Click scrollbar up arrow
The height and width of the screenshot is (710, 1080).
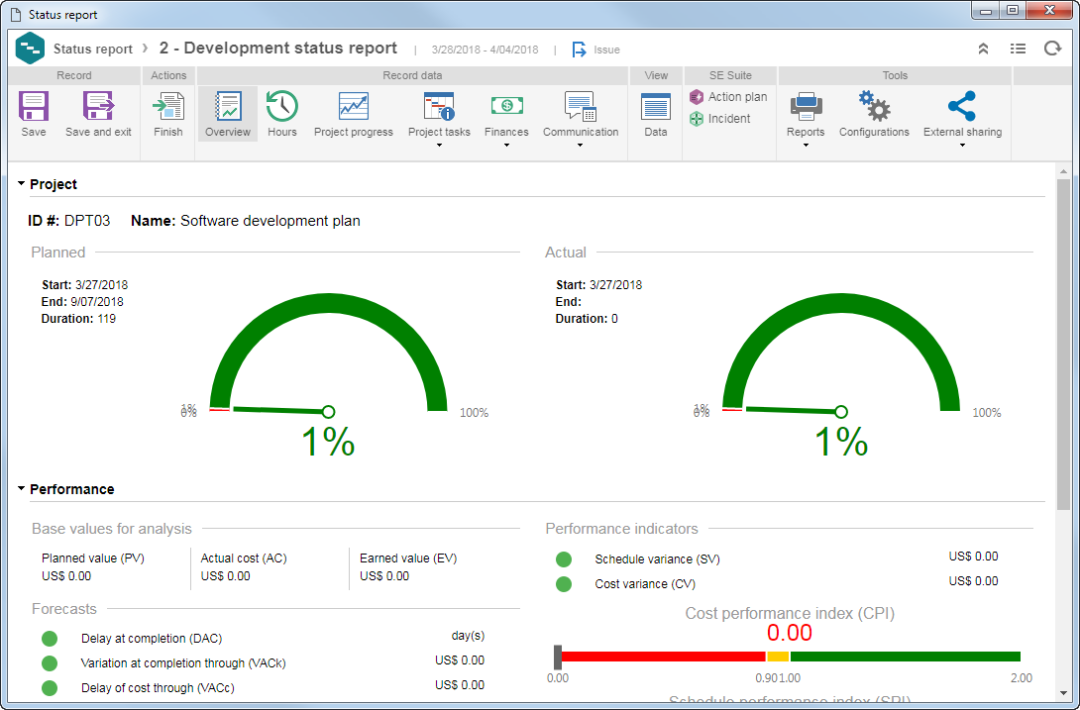[x=1063, y=170]
